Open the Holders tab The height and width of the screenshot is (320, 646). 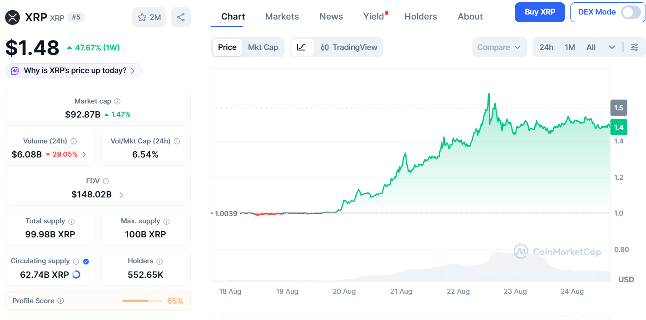click(421, 16)
